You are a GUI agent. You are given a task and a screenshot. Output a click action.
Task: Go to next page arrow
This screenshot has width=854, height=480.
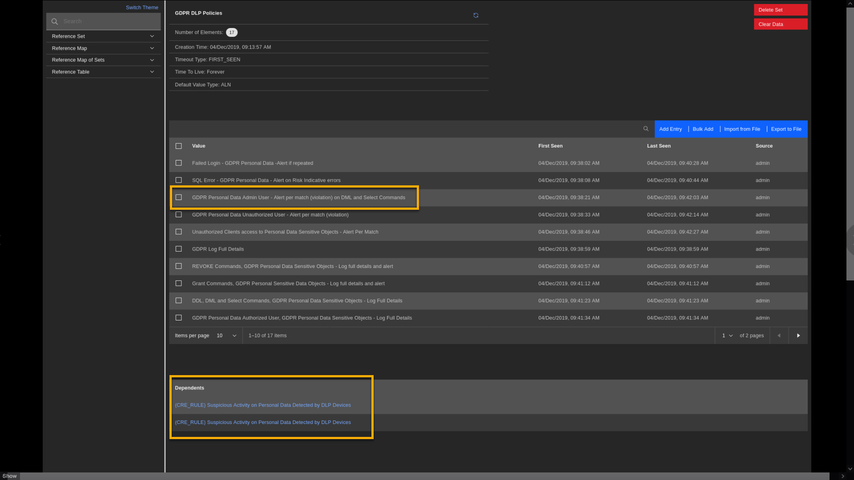[798, 336]
